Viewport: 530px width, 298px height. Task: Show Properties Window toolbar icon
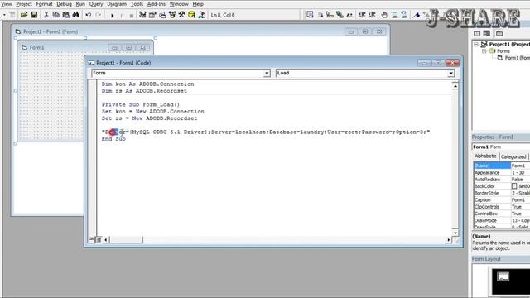(x=152, y=15)
